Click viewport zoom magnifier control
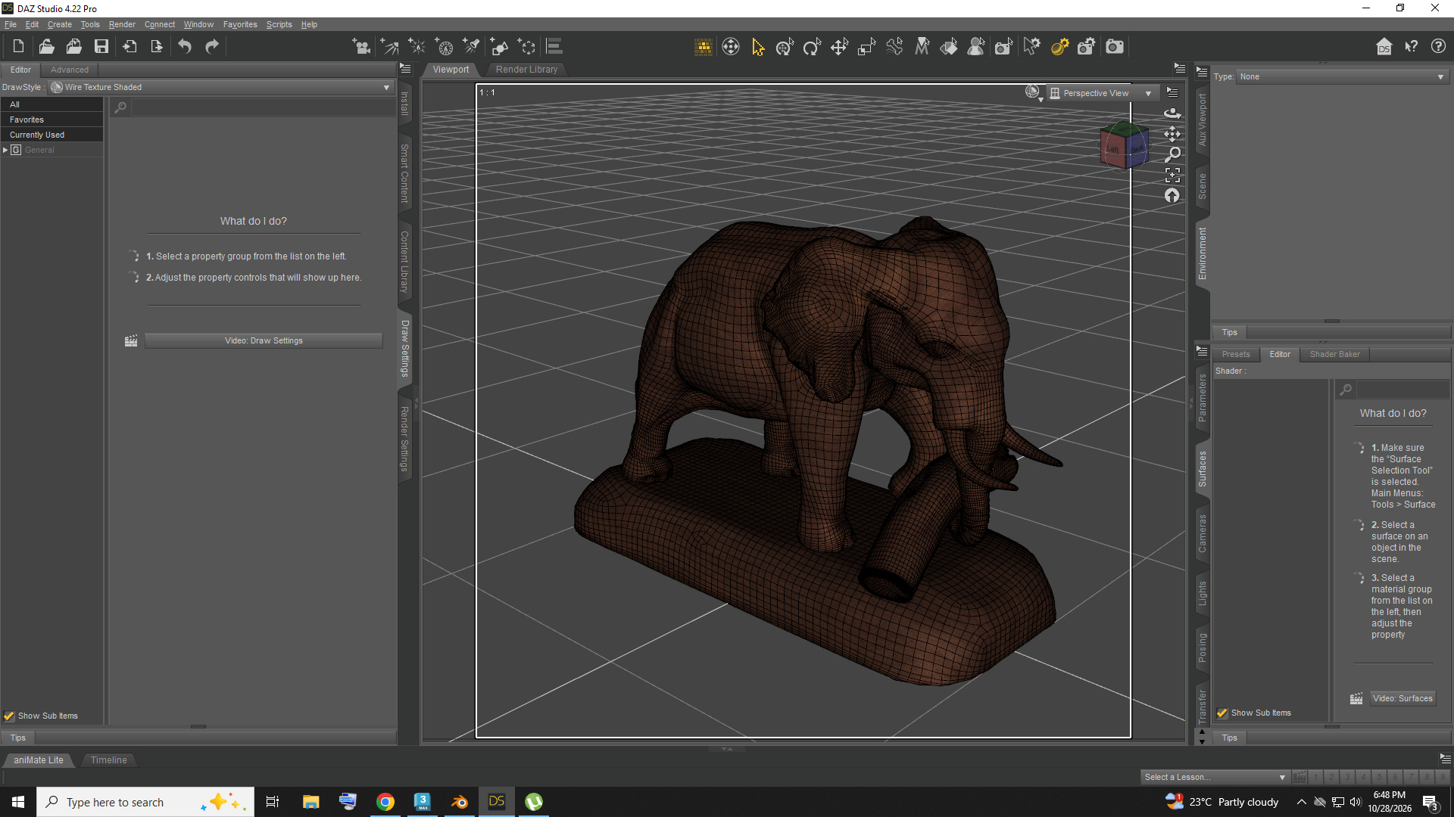Viewport: 1454px width, 817px height. point(1172,154)
